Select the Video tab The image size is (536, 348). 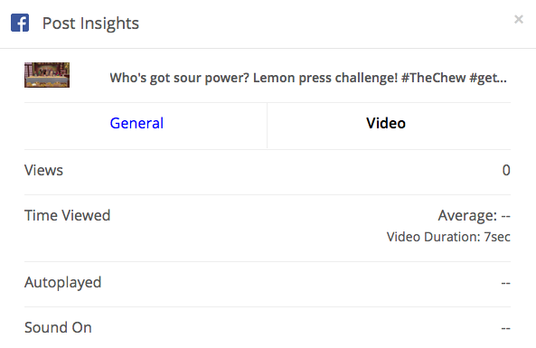pos(386,124)
